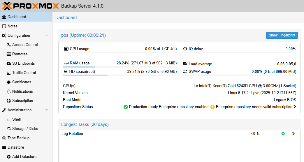Click the Kernel Version value text
Viewport: 304px width, 162px height.
(x=262, y=93)
